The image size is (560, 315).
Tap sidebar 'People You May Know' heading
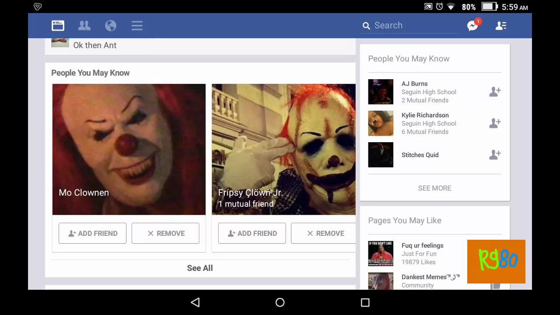(409, 59)
